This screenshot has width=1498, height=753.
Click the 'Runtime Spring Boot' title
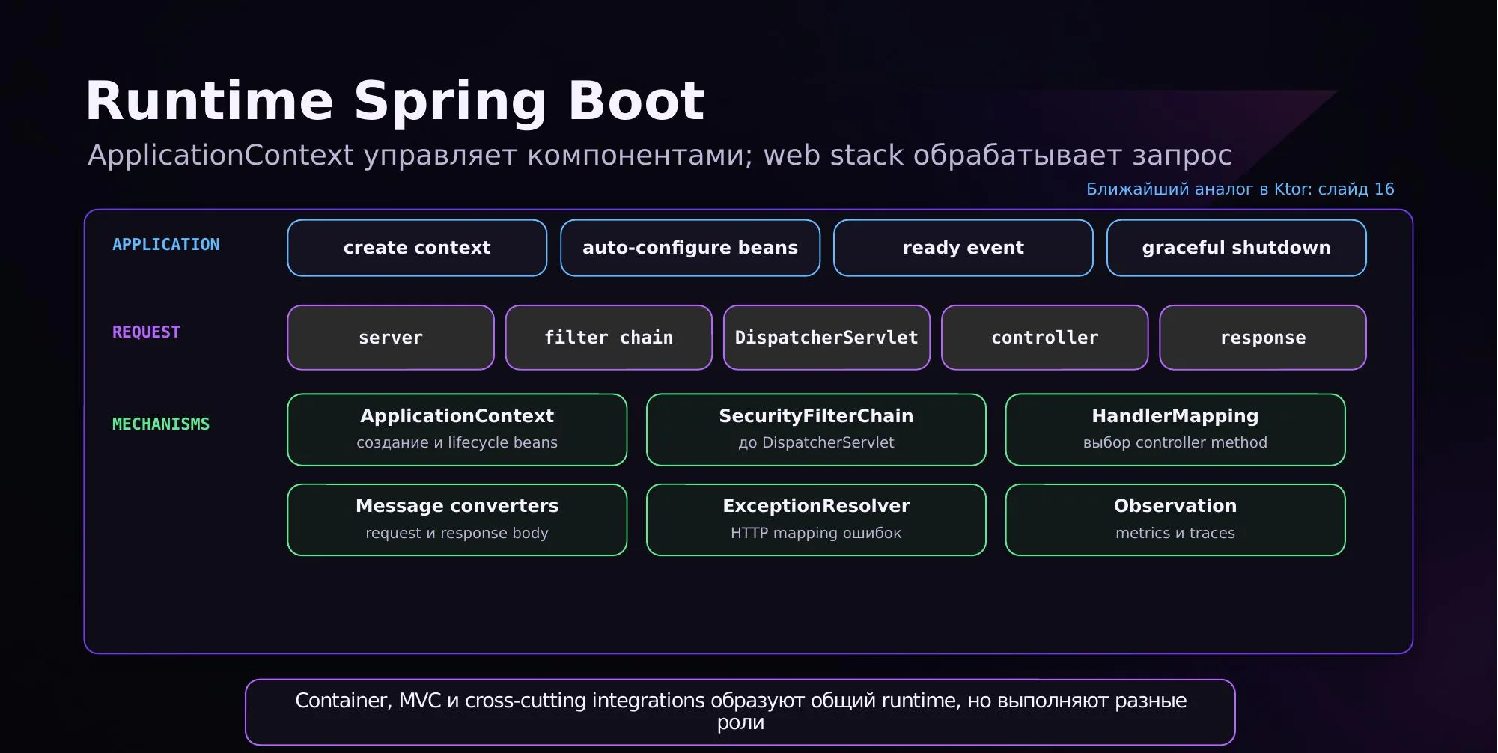click(395, 101)
